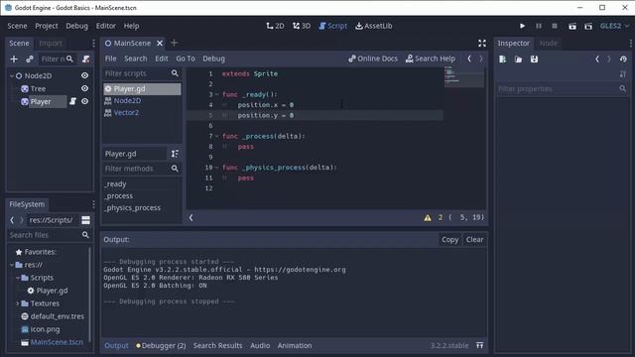Viewport: 635px width, 357px height.
Task: Open Search Help
Action: [x=430, y=59]
